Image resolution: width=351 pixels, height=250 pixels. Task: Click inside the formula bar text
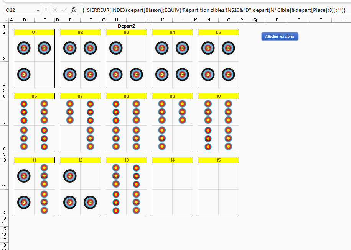click(211, 10)
